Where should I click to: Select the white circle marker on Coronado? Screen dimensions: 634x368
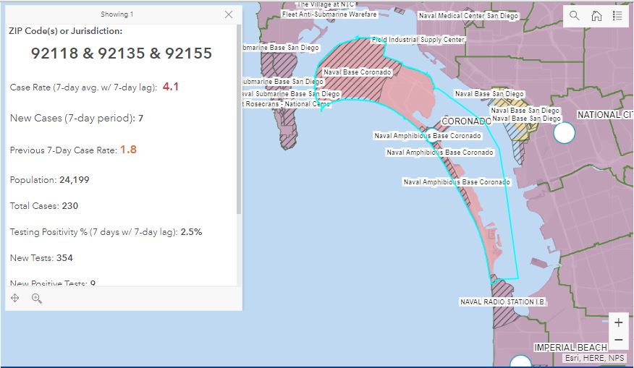tap(432, 135)
